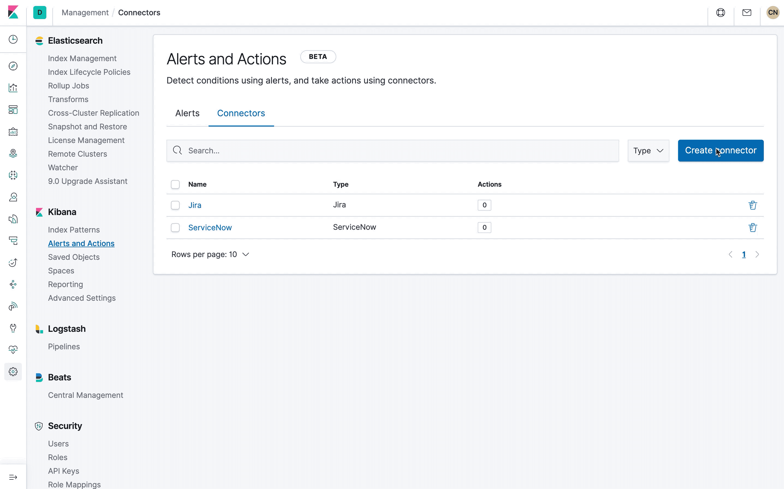The width and height of the screenshot is (784, 489).
Task: Expand the side navigation with the bottom arrow icon
Action: click(x=13, y=477)
